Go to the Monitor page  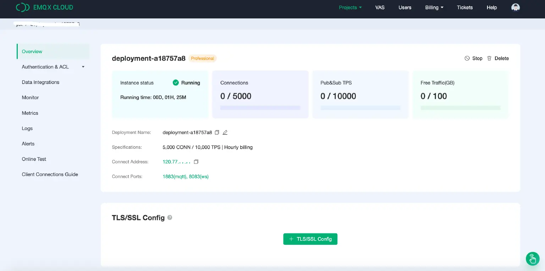tap(30, 97)
